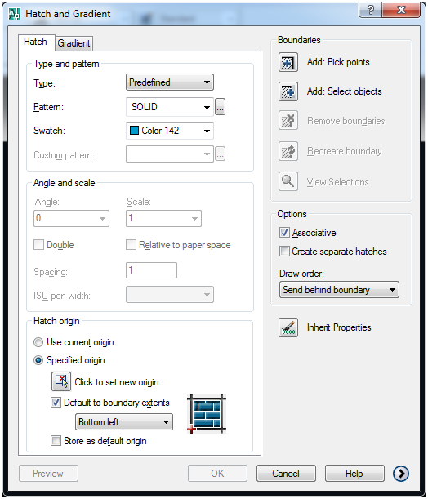
Task: Open the Swatch Color 142 dropdown
Action: click(x=170, y=131)
